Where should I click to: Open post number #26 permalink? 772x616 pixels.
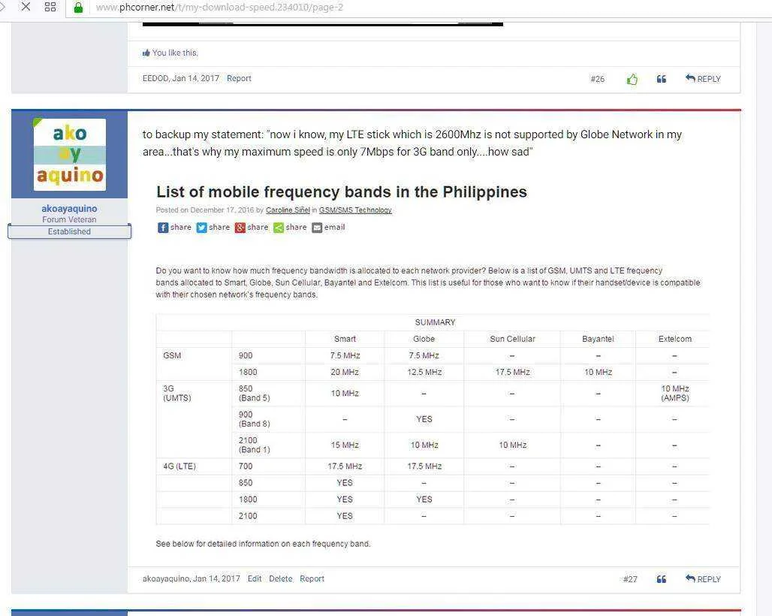pyautogui.click(x=597, y=79)
